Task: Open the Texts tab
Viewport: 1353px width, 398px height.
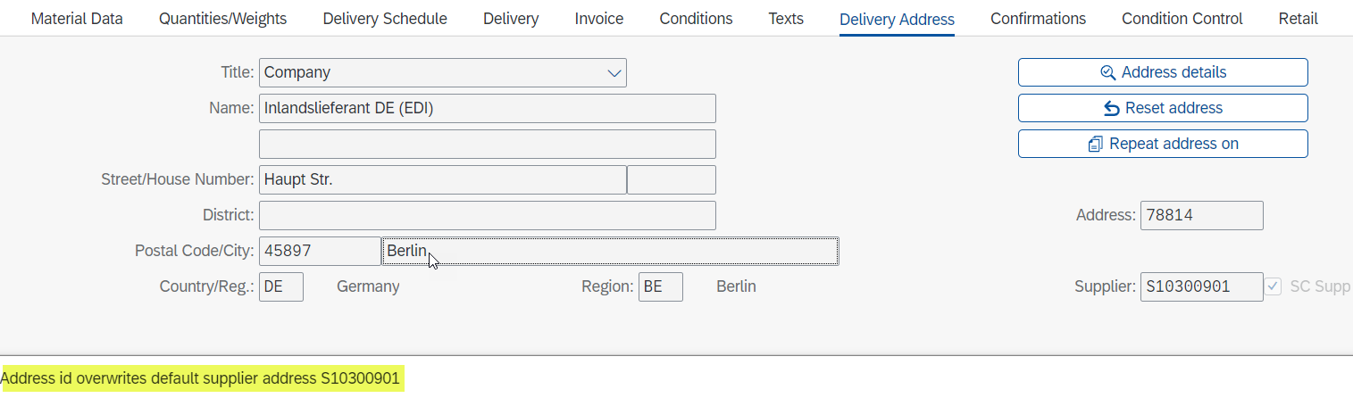Action: click(x=786, y=19)
